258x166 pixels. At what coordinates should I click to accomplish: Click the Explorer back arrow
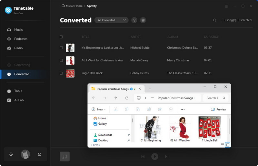(x=94, y=98)
